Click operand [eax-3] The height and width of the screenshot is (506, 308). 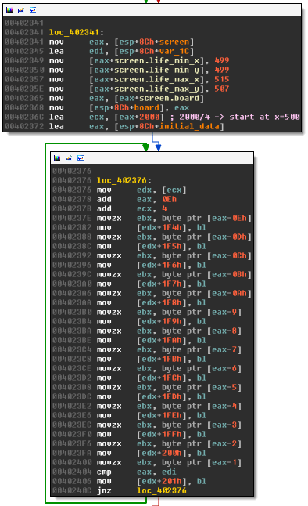(224, 425)
